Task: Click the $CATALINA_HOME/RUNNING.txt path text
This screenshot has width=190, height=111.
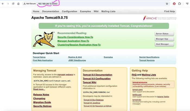Action: [x=96, y=92]
